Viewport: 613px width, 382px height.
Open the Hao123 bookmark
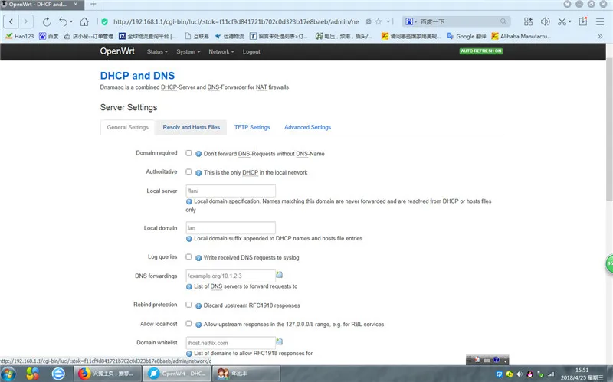click(x=20, y=36)
